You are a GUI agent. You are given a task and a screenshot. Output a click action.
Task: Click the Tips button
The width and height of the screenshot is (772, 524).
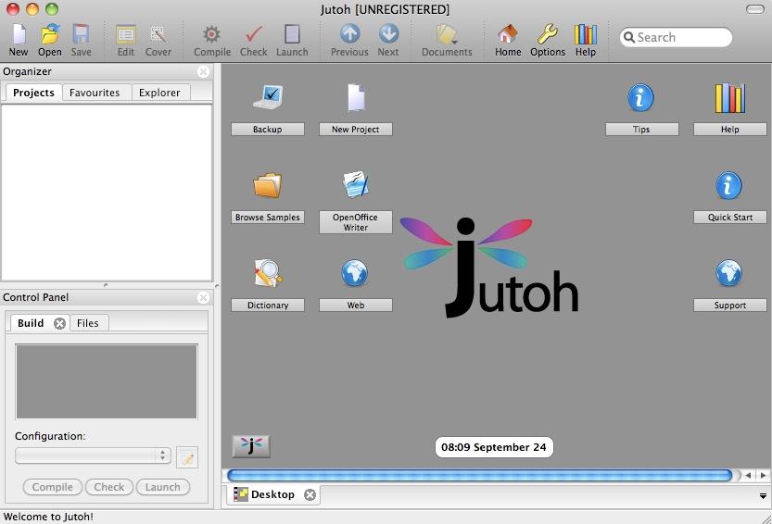coord(641,129)
